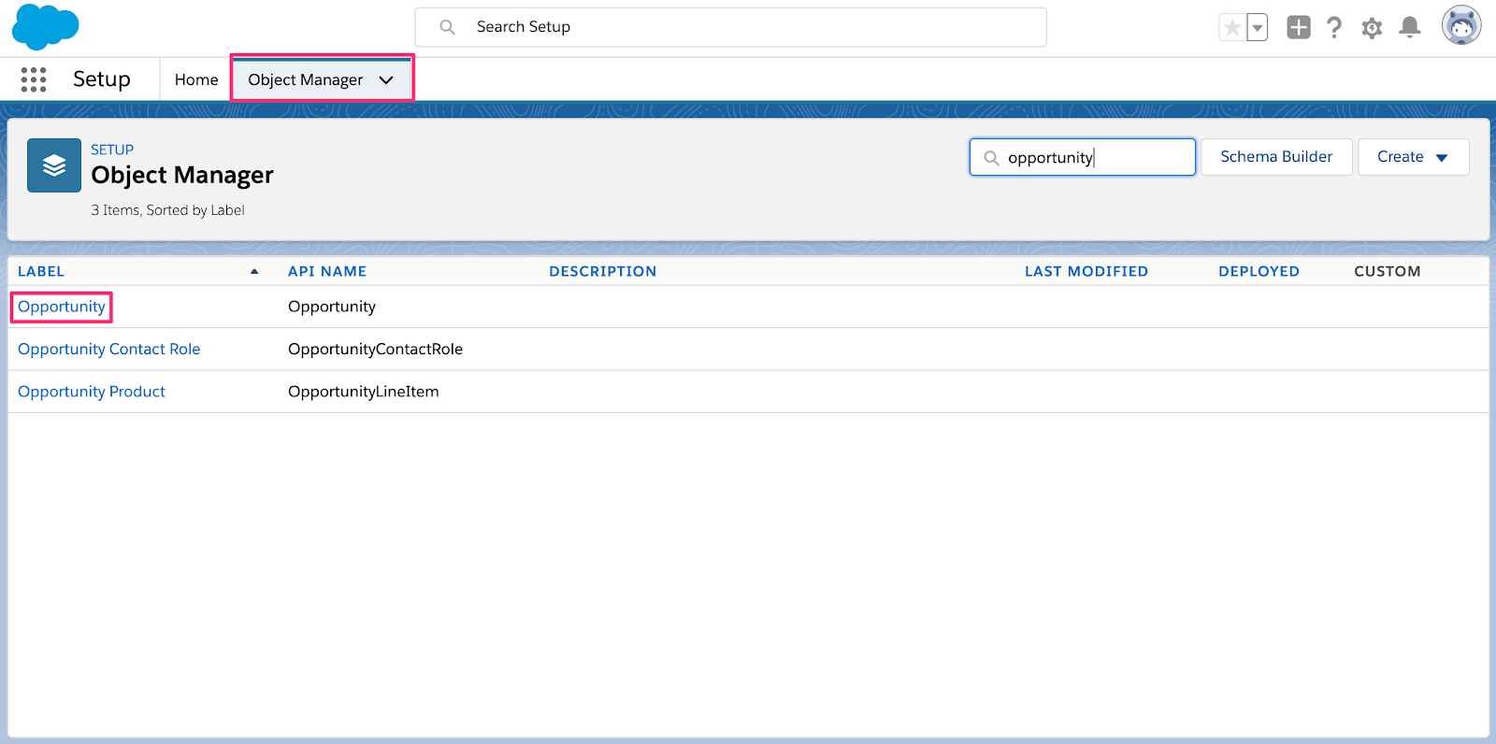Open the Opportunity Contact Role link

point(109,349)
